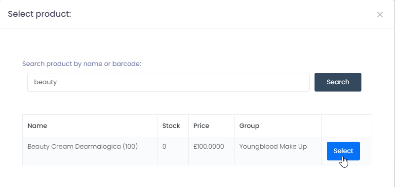
Task: Select the Beauty Cream Dearmalogica product
Action: [343, 151]
